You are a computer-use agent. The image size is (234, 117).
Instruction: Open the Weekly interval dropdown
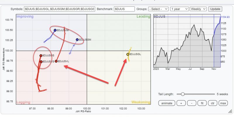[x=198, y=9]
